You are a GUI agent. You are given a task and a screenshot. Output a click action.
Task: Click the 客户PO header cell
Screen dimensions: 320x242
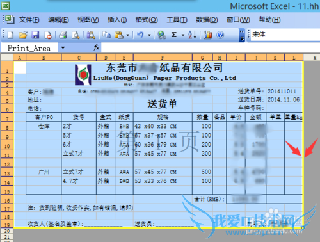coord(44,117)
